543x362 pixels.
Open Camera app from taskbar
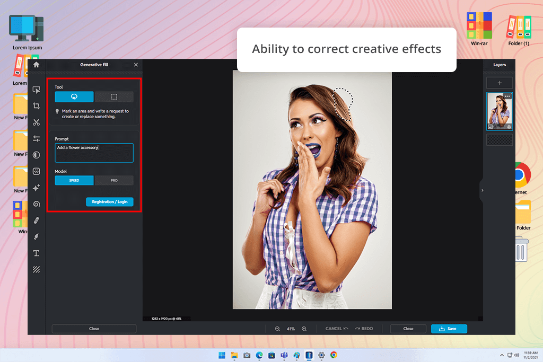247,355
